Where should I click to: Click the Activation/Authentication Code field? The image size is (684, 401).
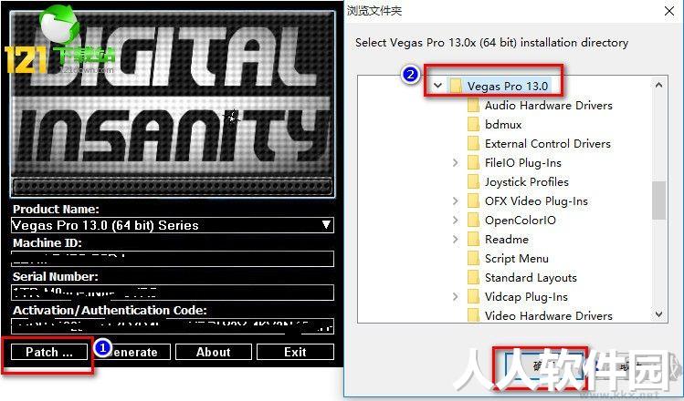click(x=173, y=326)
